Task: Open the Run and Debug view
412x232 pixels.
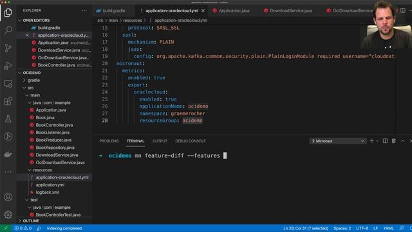Action: coord(8,66)
